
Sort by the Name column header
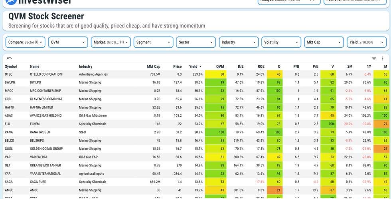click(x=35, y=66)
